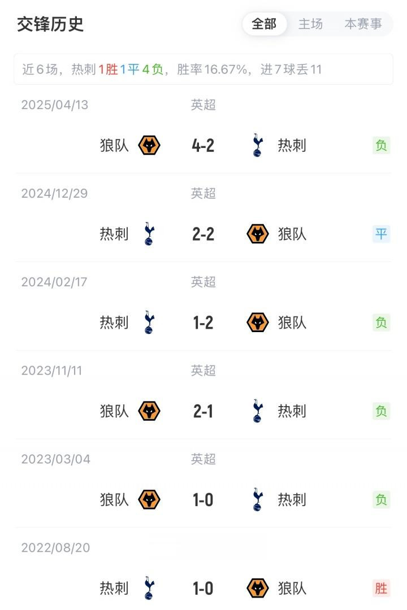Click Tottenham crest in 4-2 match row
The width and height of the screenshot is (407, 610).
tap(258, 145)
